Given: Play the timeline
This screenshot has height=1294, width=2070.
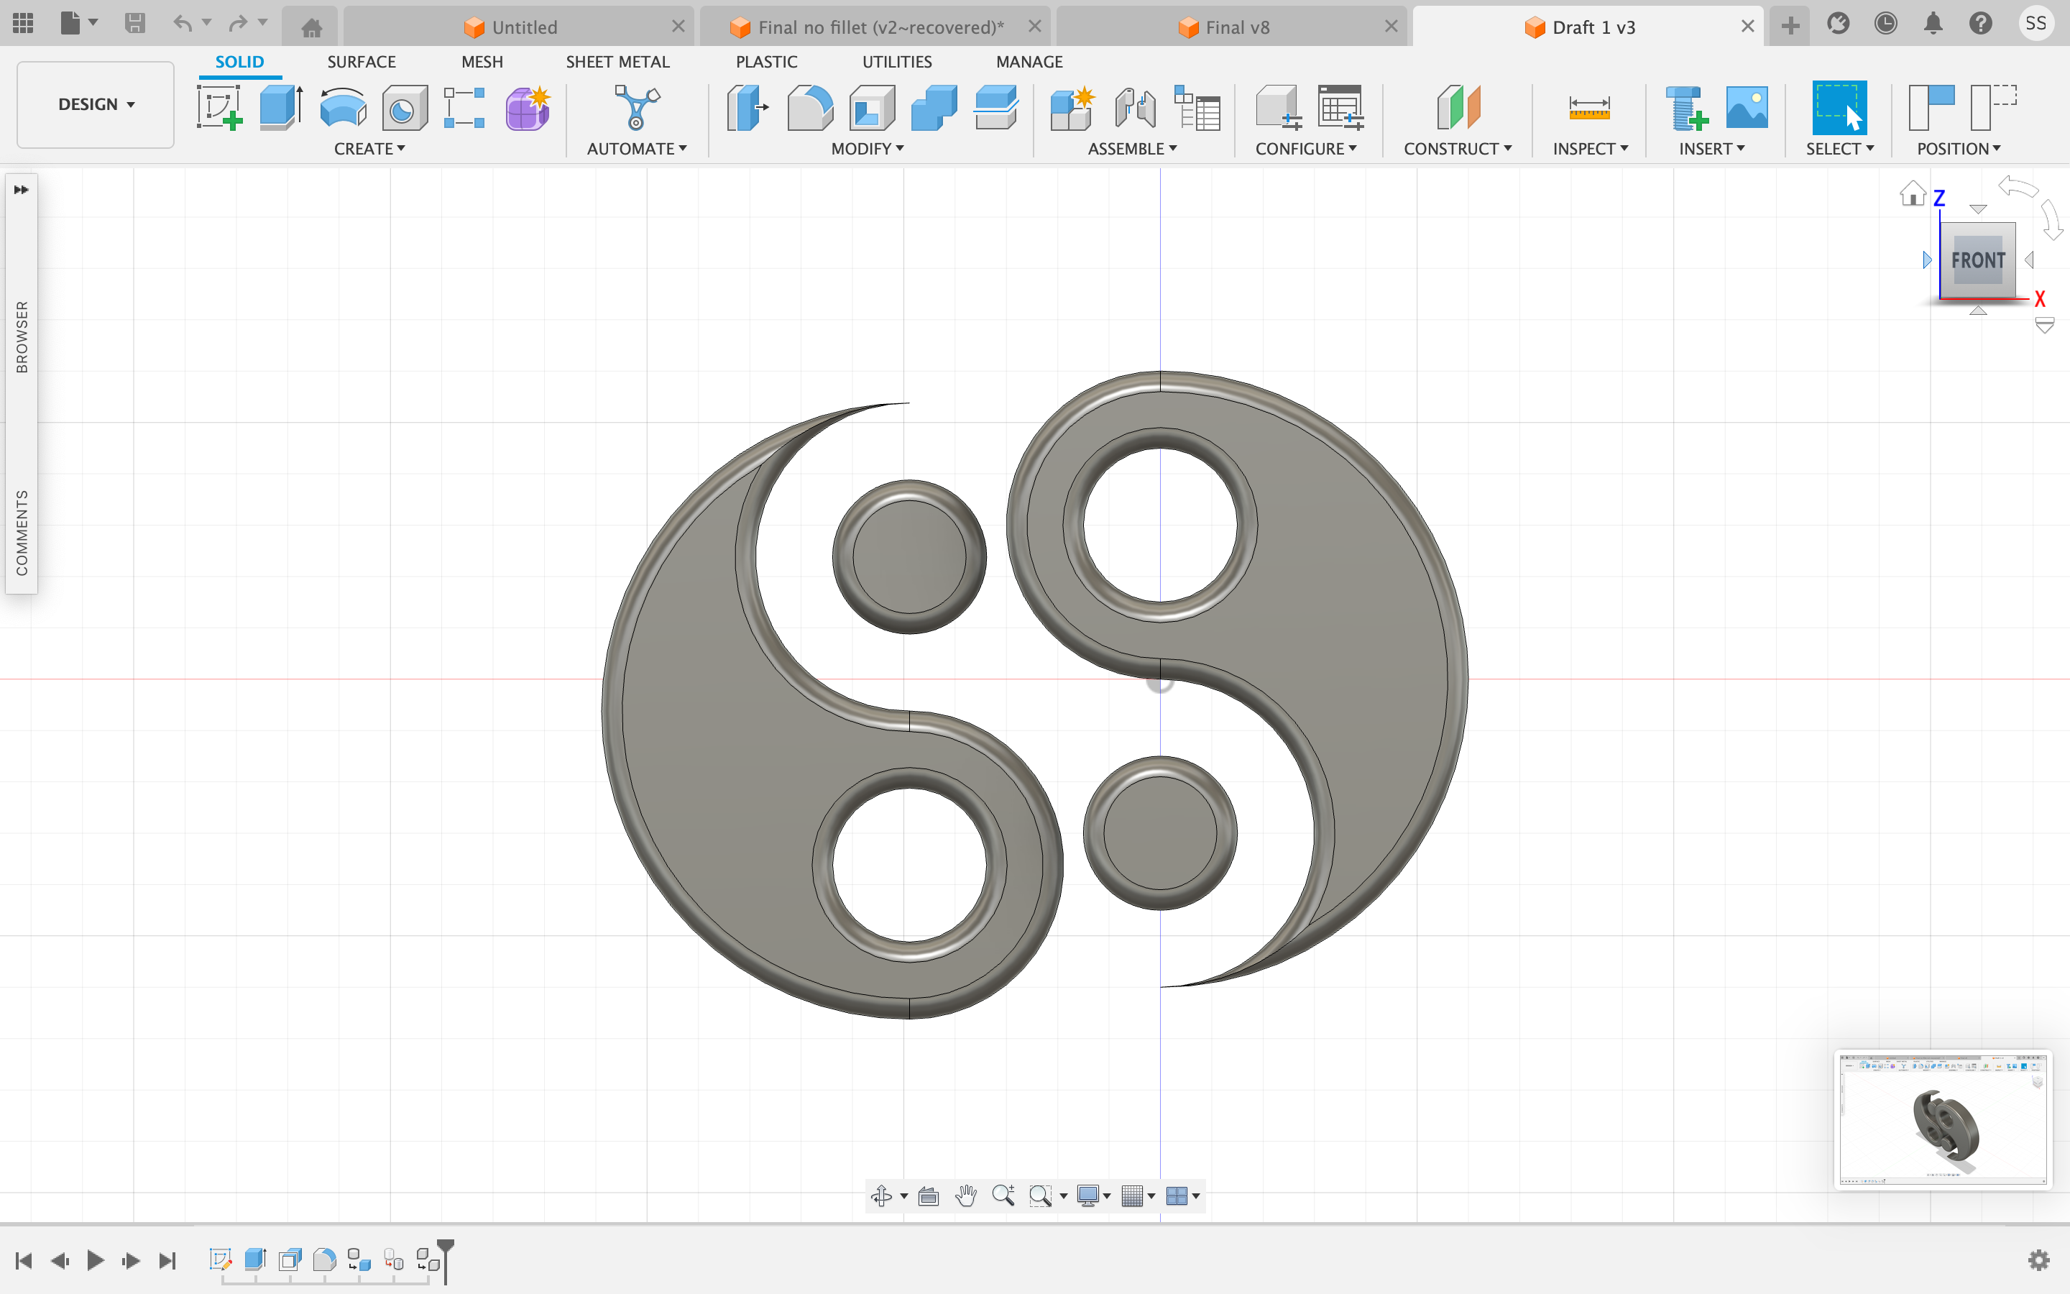Looking at the screenshot, I should tap(95, 1259).
